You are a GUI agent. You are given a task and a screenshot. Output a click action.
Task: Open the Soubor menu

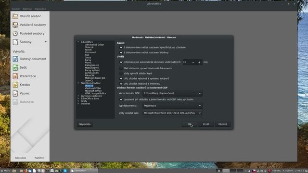16,9
